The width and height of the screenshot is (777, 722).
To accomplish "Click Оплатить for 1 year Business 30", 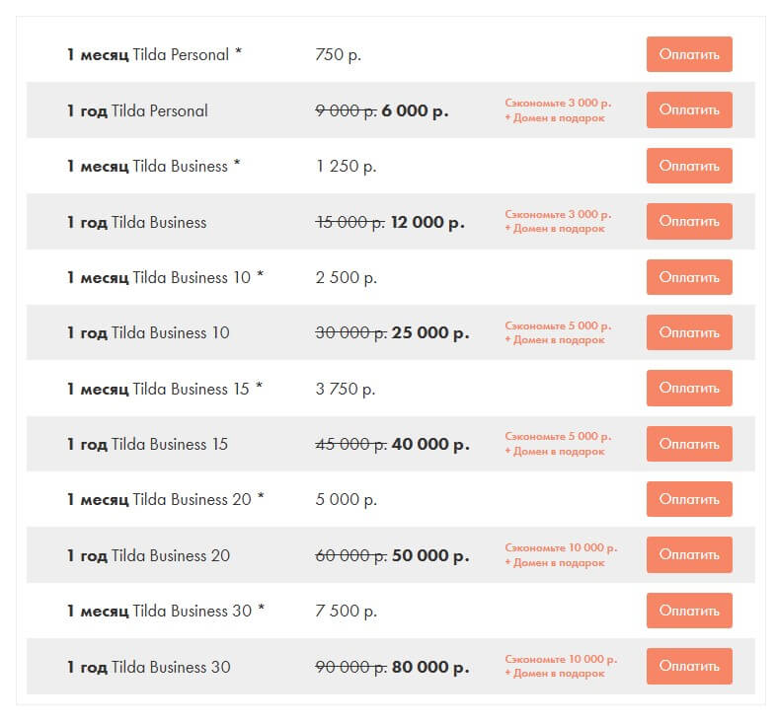I will [x=689, y=667].
